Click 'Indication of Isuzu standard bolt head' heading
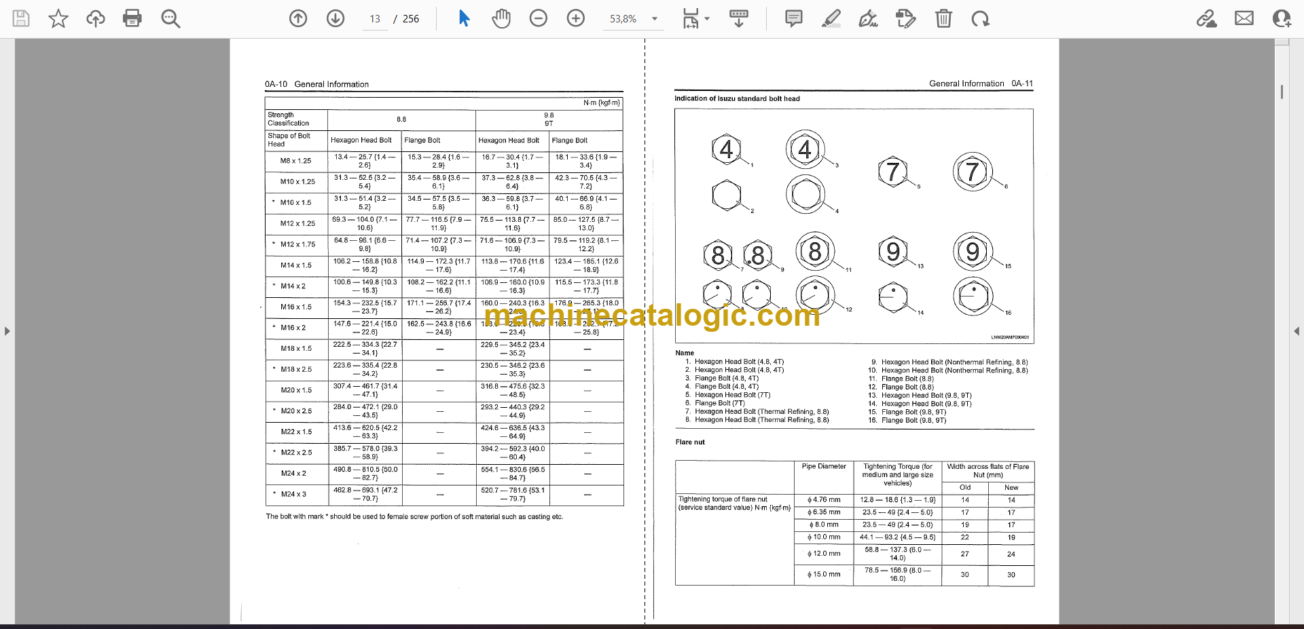Screen dimensions: 1304x629 pos(737,98)
